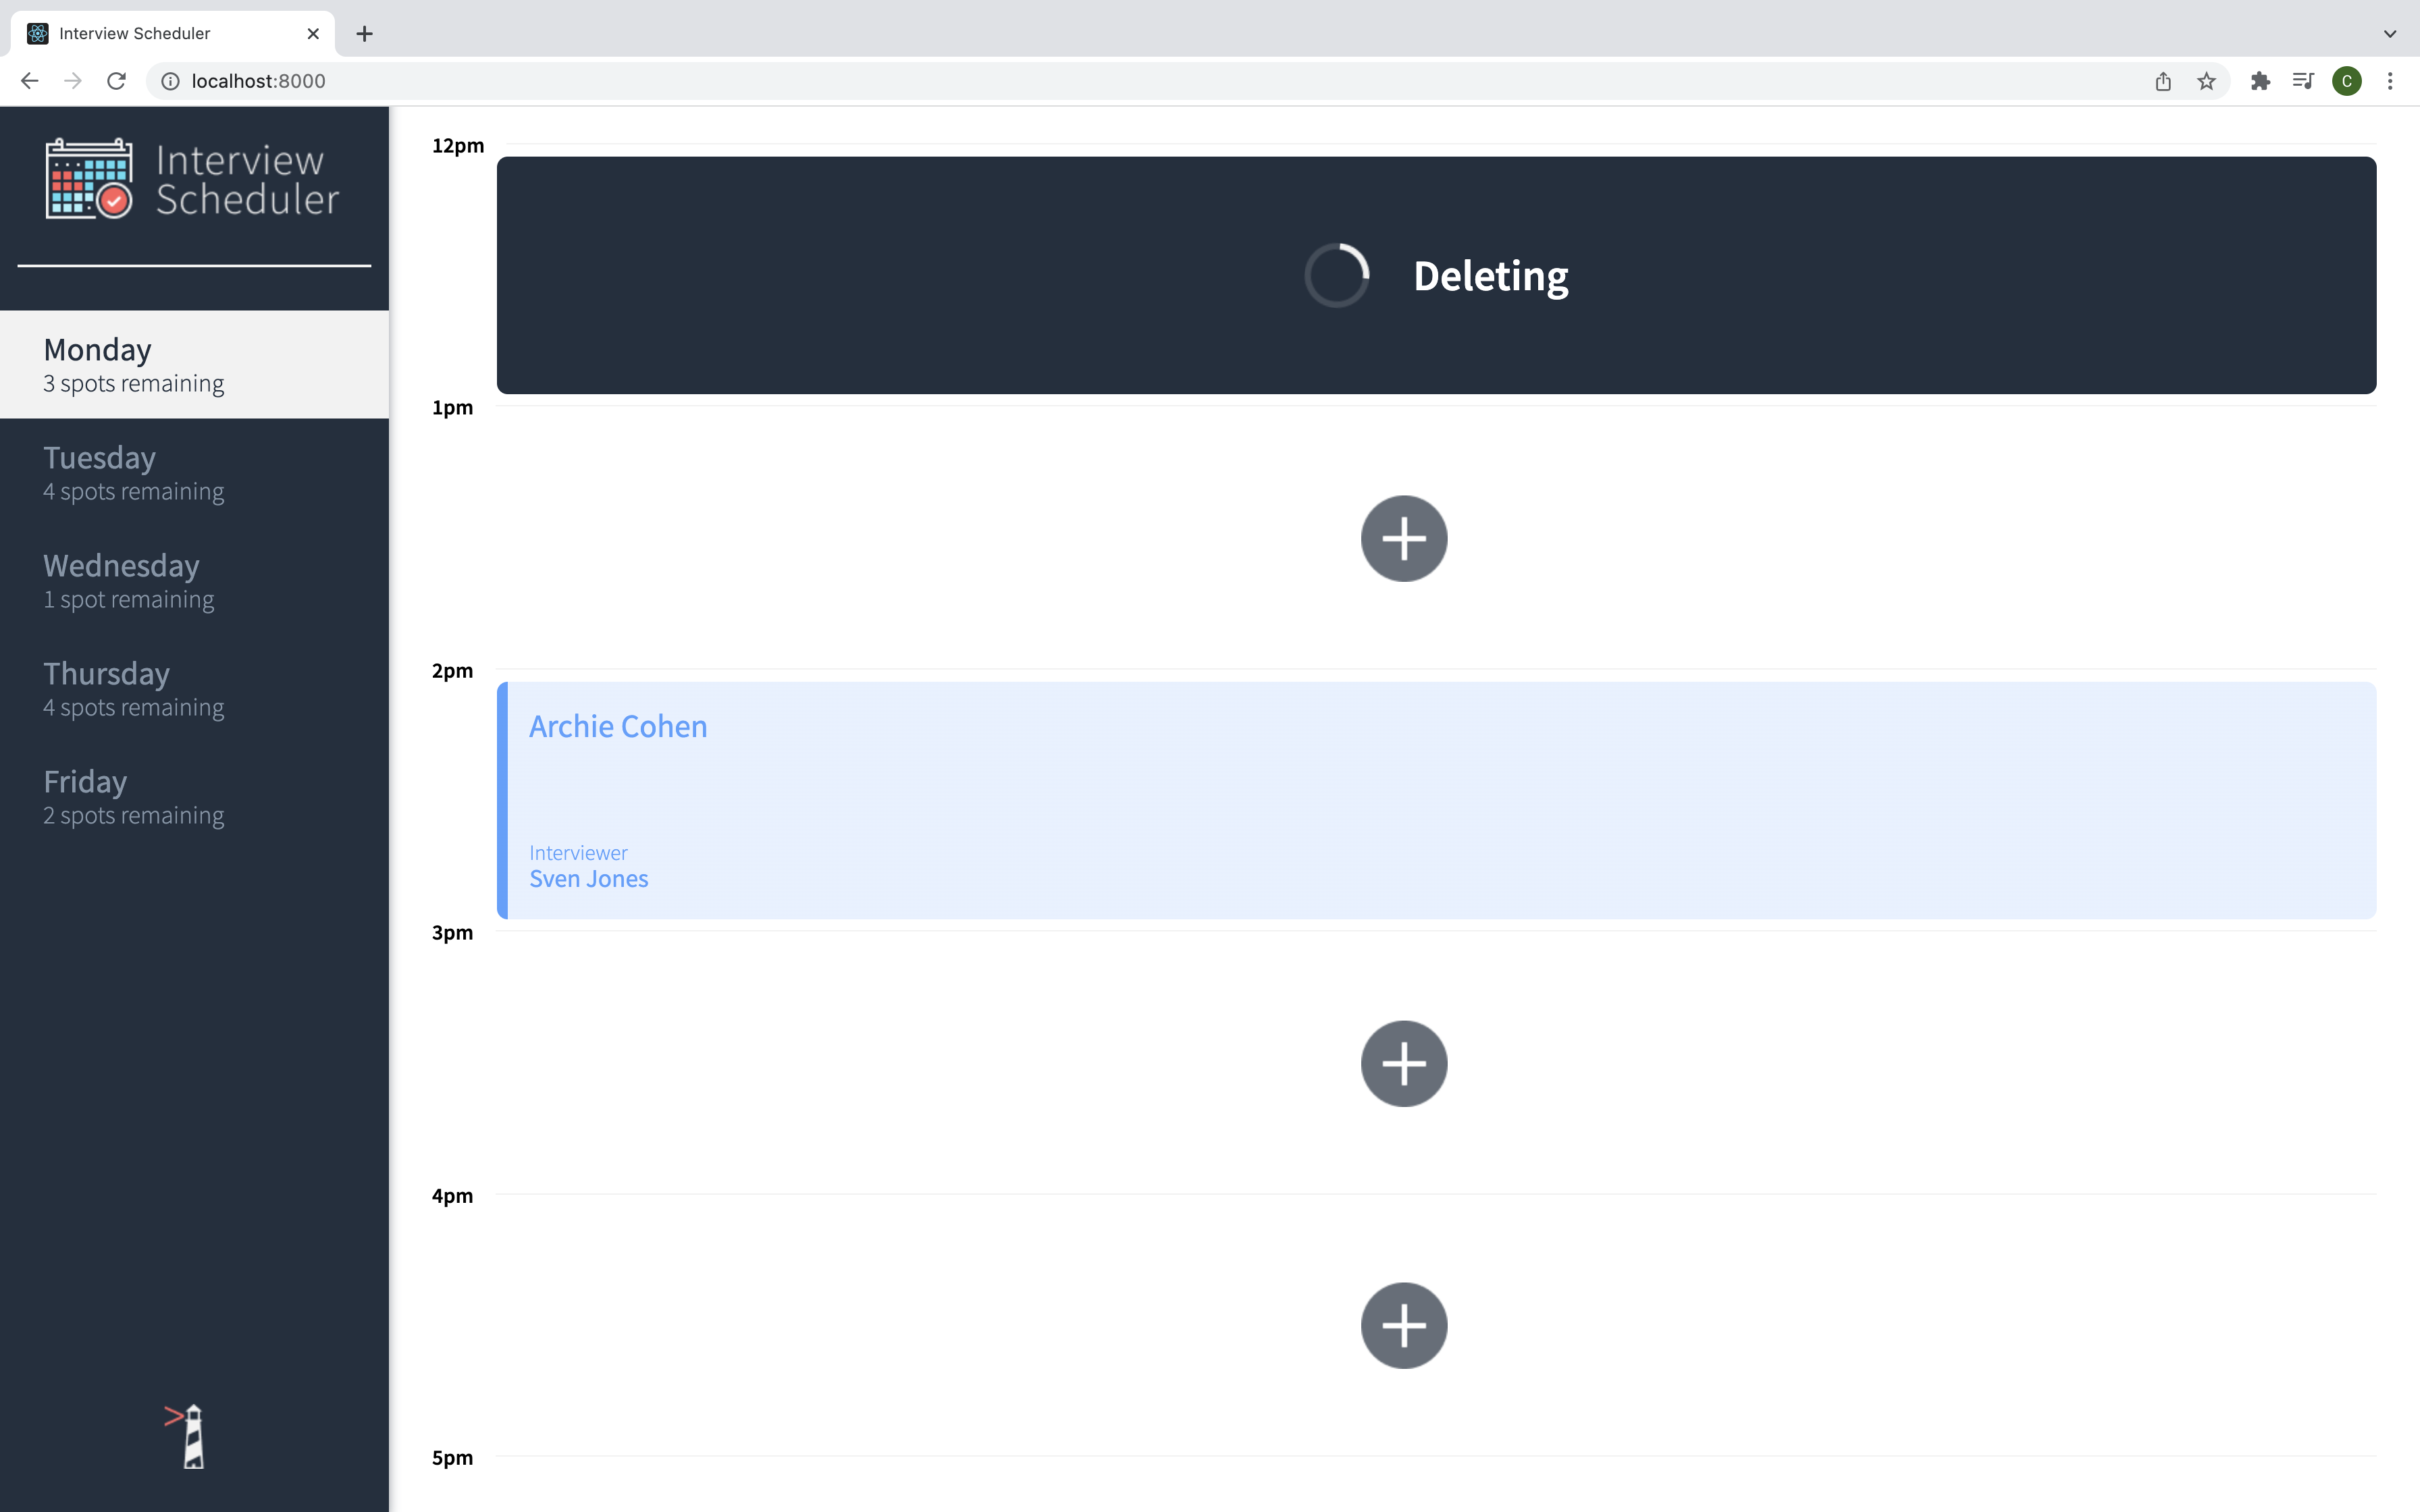The width and height of the screenshot is (2420, 1512).
Task: Open Wednesday with 1 spot remaining
Action: (x=194, y=580)
